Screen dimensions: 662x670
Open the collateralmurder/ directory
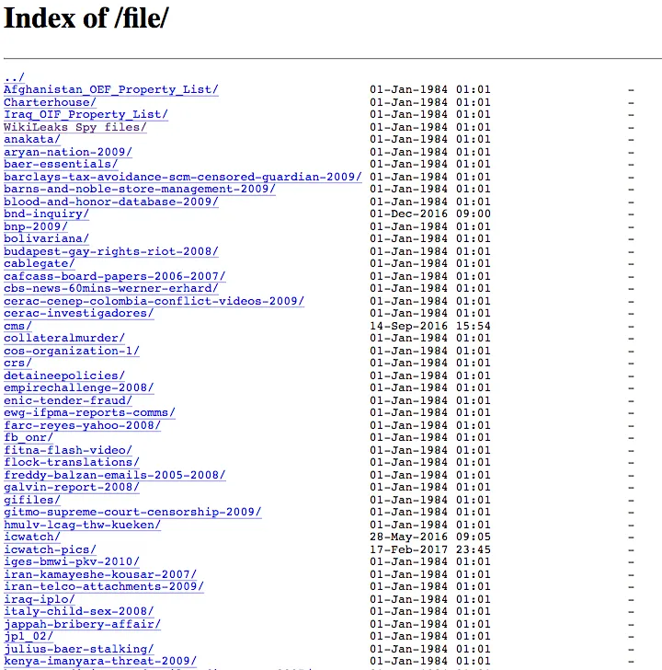[x=64, y=338]
